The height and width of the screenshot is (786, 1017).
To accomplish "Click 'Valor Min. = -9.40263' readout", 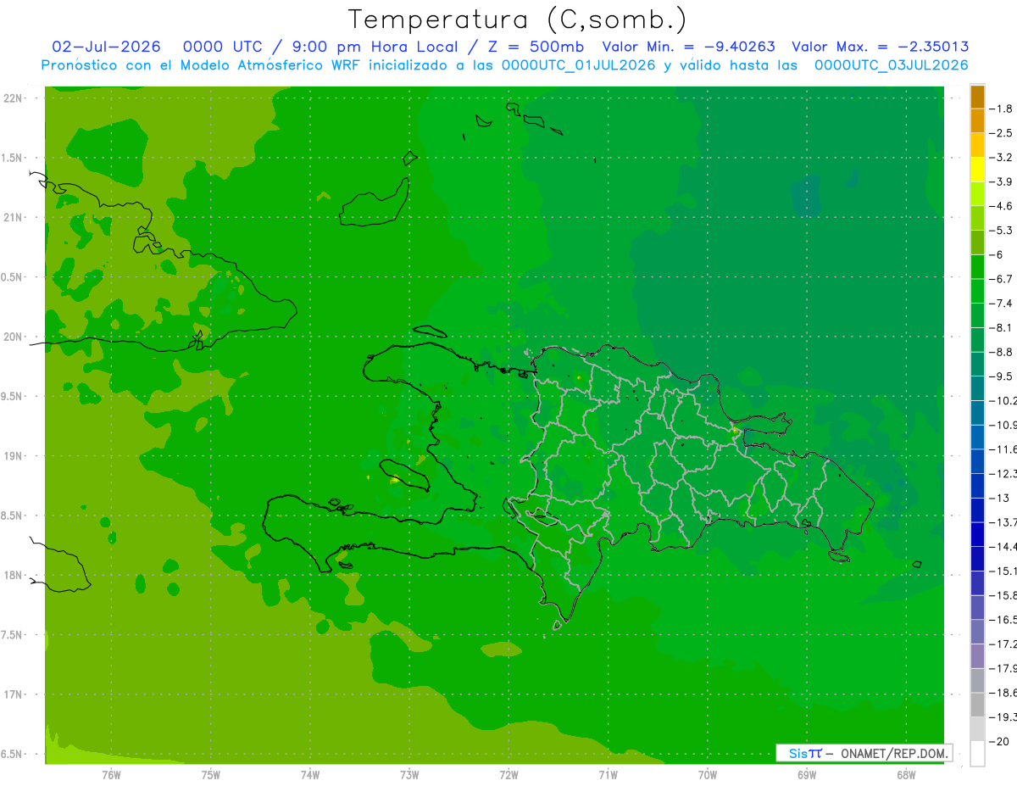I will [688, 47].
